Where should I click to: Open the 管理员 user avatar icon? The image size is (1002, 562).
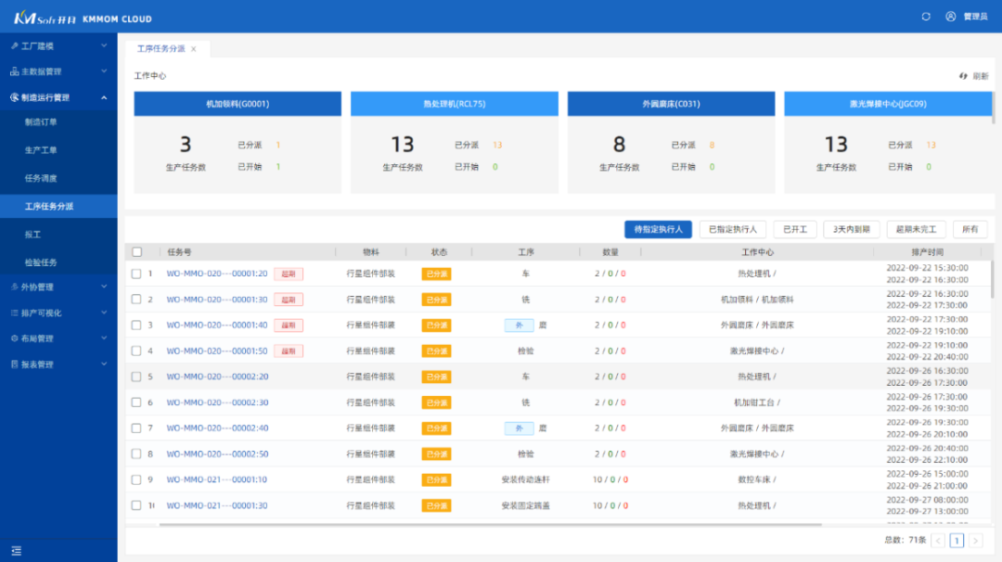950,17
